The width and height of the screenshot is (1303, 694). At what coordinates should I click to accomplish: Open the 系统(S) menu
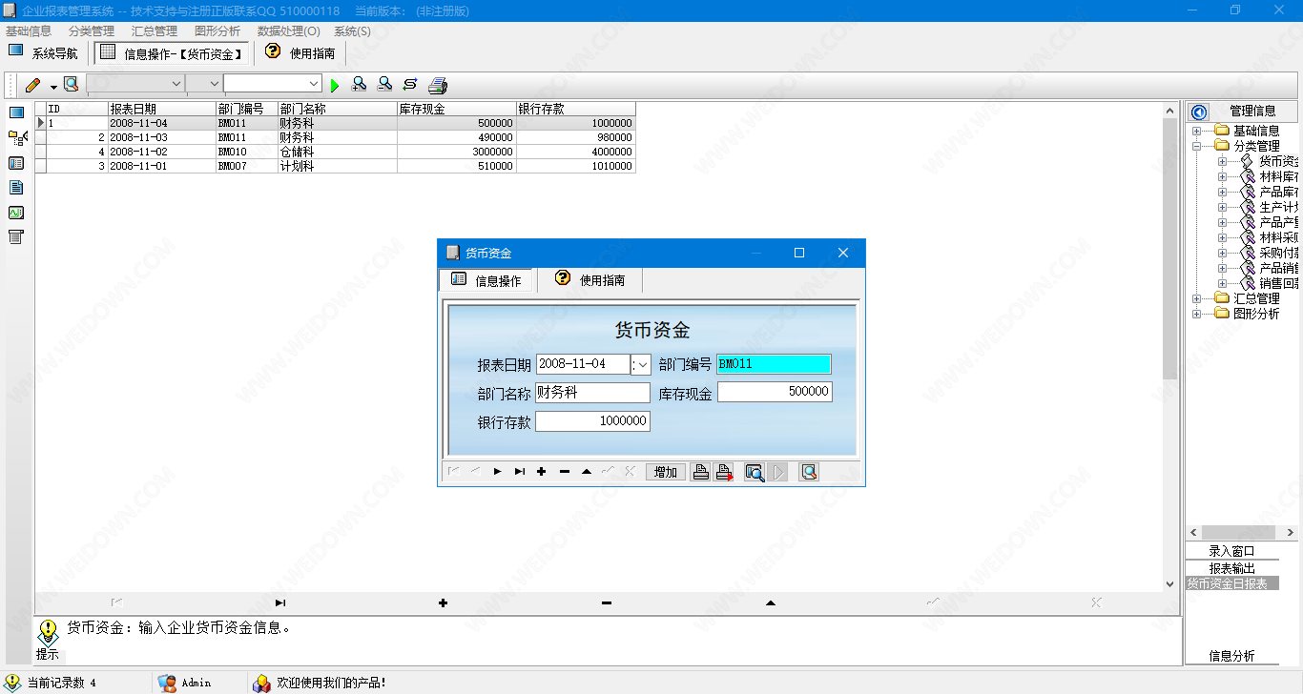pyautogui.click(x=353, y=31)
